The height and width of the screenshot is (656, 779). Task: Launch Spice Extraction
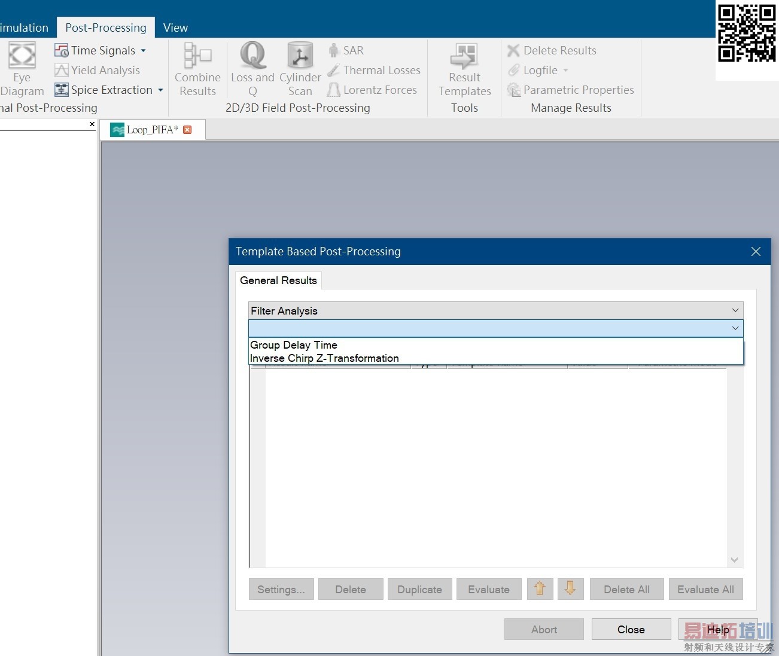(x=103, y=90)
